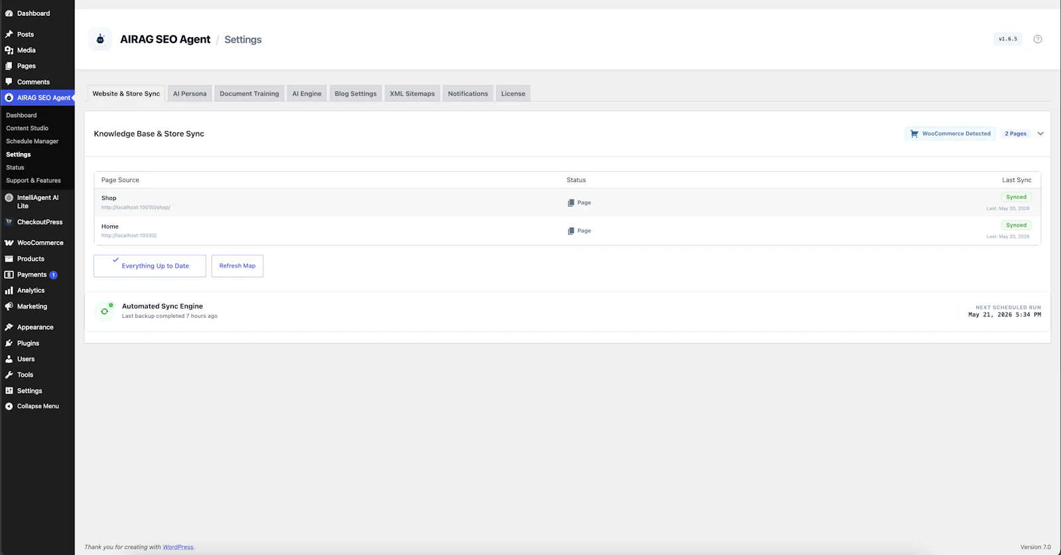Image resolution: width=1061 pixels, height=555 pixels.
Task: Click the page icon in Home row
Action: point(571,231)
